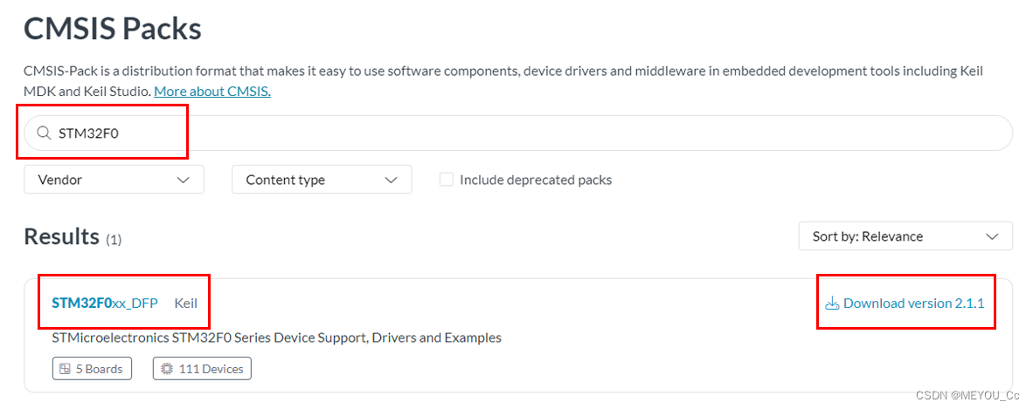This screenshot has height=409, width=1033.
Task: Click the search magnifier icon
Action: pos(44,133)
